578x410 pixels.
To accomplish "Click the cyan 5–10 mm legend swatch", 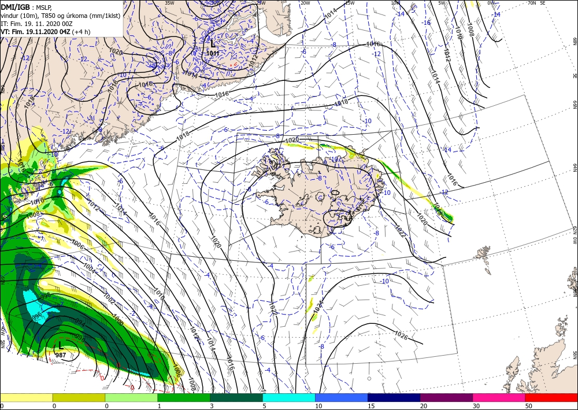I will pos(289,397).
